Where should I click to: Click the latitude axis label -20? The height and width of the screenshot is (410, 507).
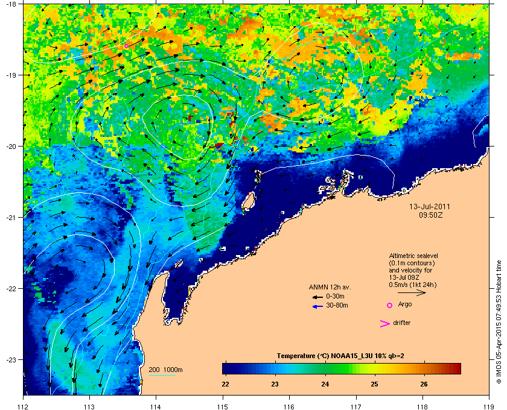point(11,147)
